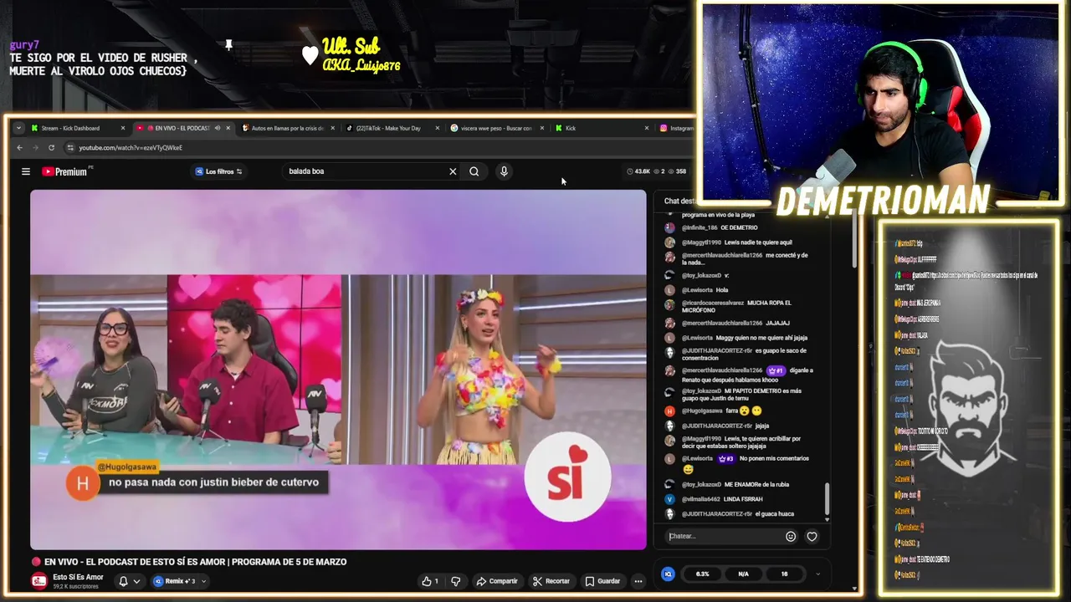
Task: Open the YouTube hamburger guide menu
Action: (x=26, y=171)
